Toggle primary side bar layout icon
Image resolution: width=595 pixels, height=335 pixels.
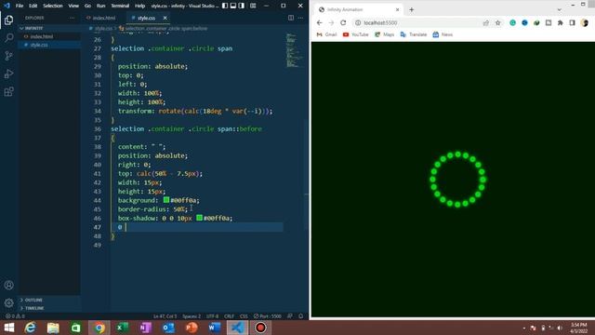click(225, 6)
